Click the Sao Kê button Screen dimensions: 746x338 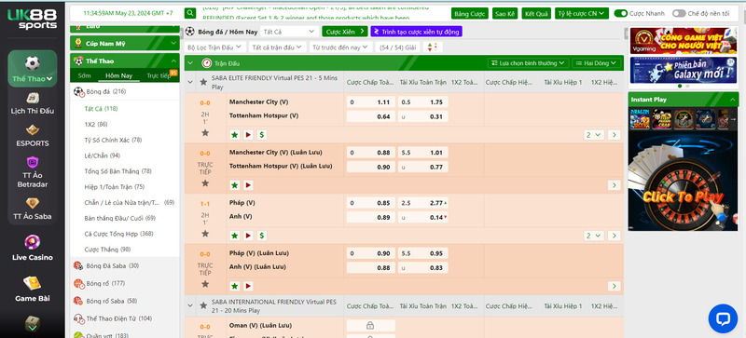[x=504, y=13]
